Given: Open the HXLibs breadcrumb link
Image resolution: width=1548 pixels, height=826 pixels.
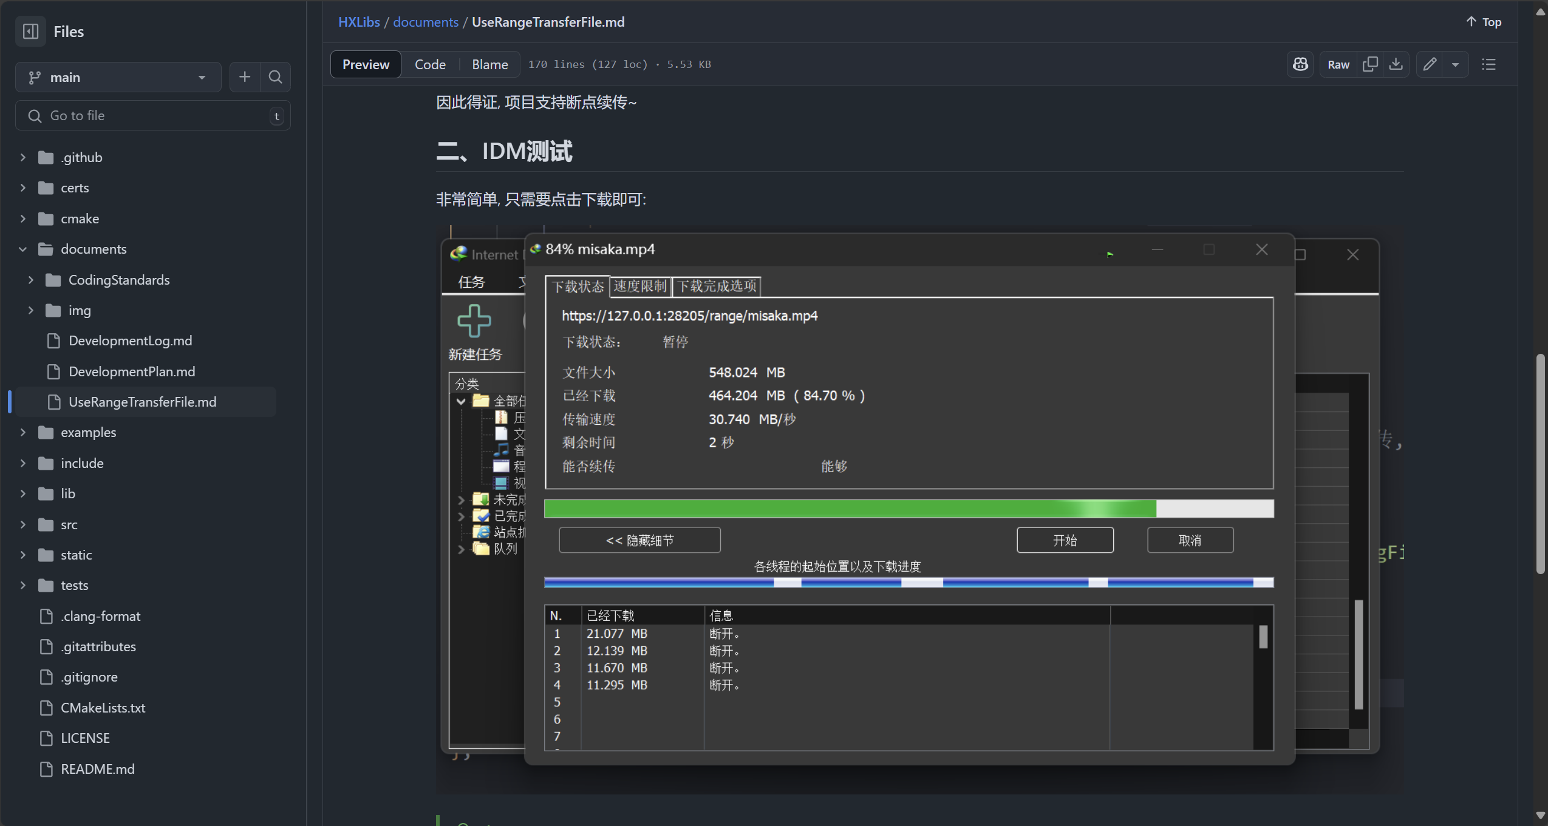Looking at the screenshot, I should click(x=358, y=22).
